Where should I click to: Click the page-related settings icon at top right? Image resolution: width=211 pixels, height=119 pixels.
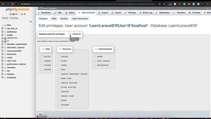(x=207, y=9)
